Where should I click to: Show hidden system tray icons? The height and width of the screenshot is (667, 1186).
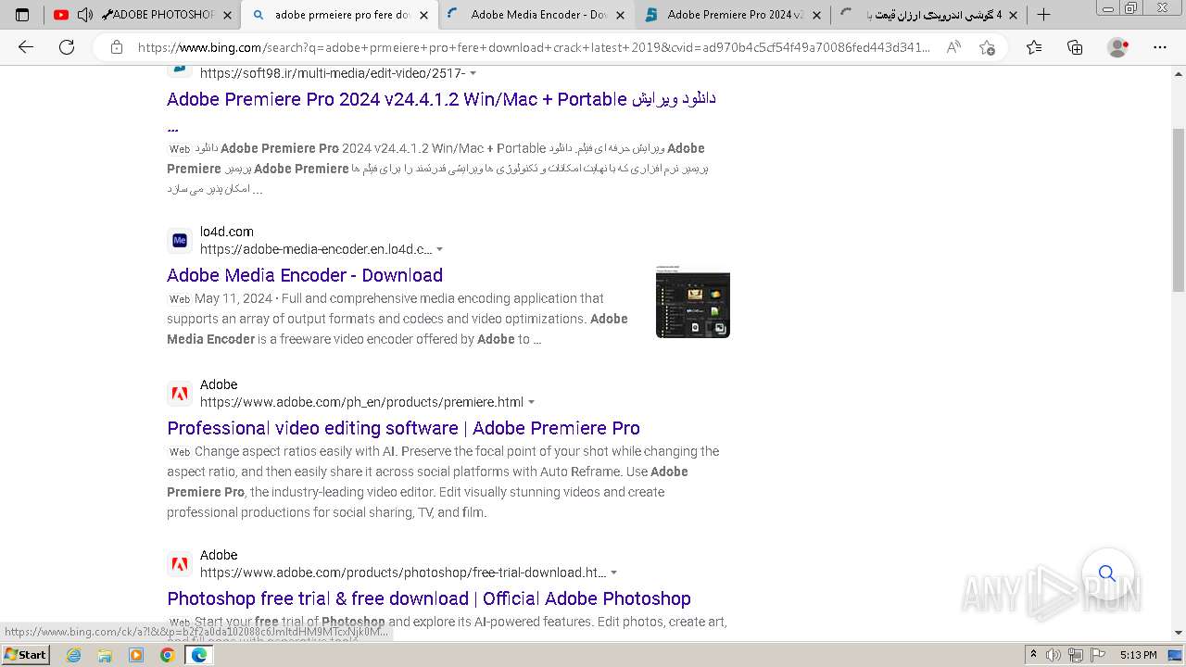[1034, 655]
